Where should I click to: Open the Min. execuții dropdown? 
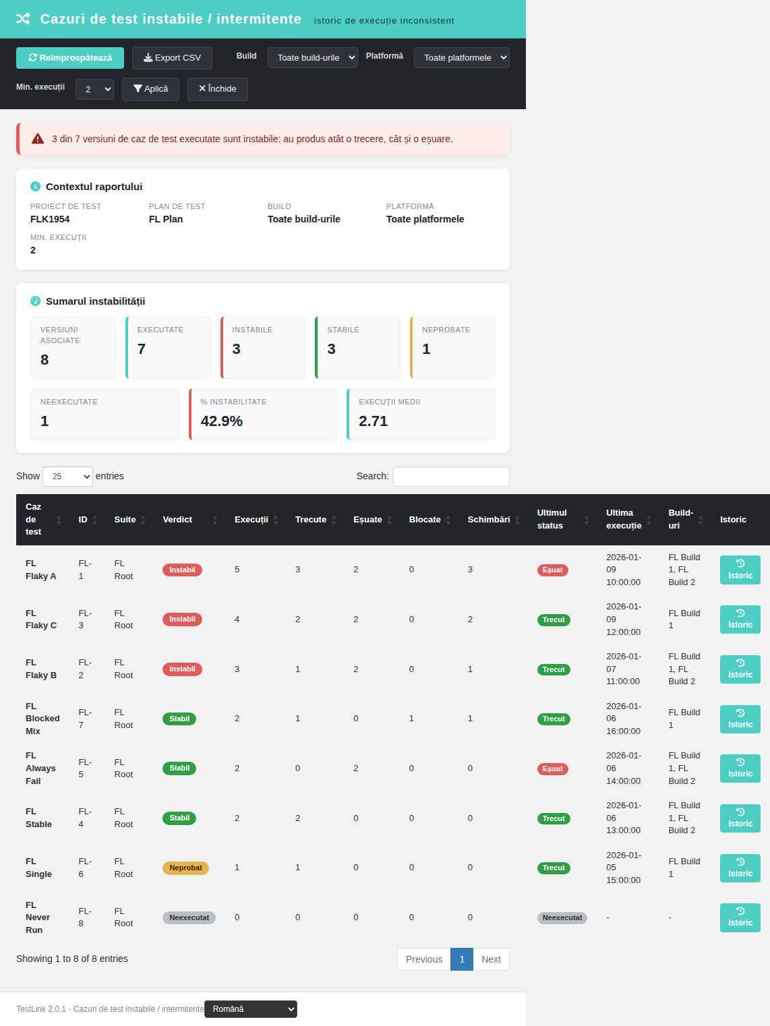click(94, 89)
